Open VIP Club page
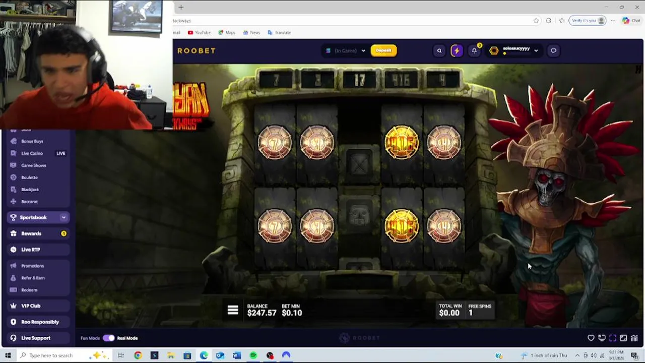645x363 pixels. tap(38, 306)
